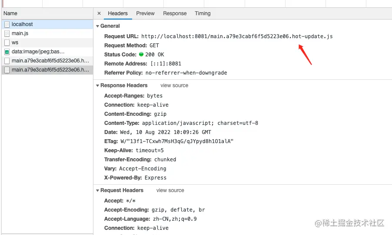Image resolution: width=392 pixels, height=235 pixels.
Task: Collapse the General section
Action: click(x=98, y=26)
